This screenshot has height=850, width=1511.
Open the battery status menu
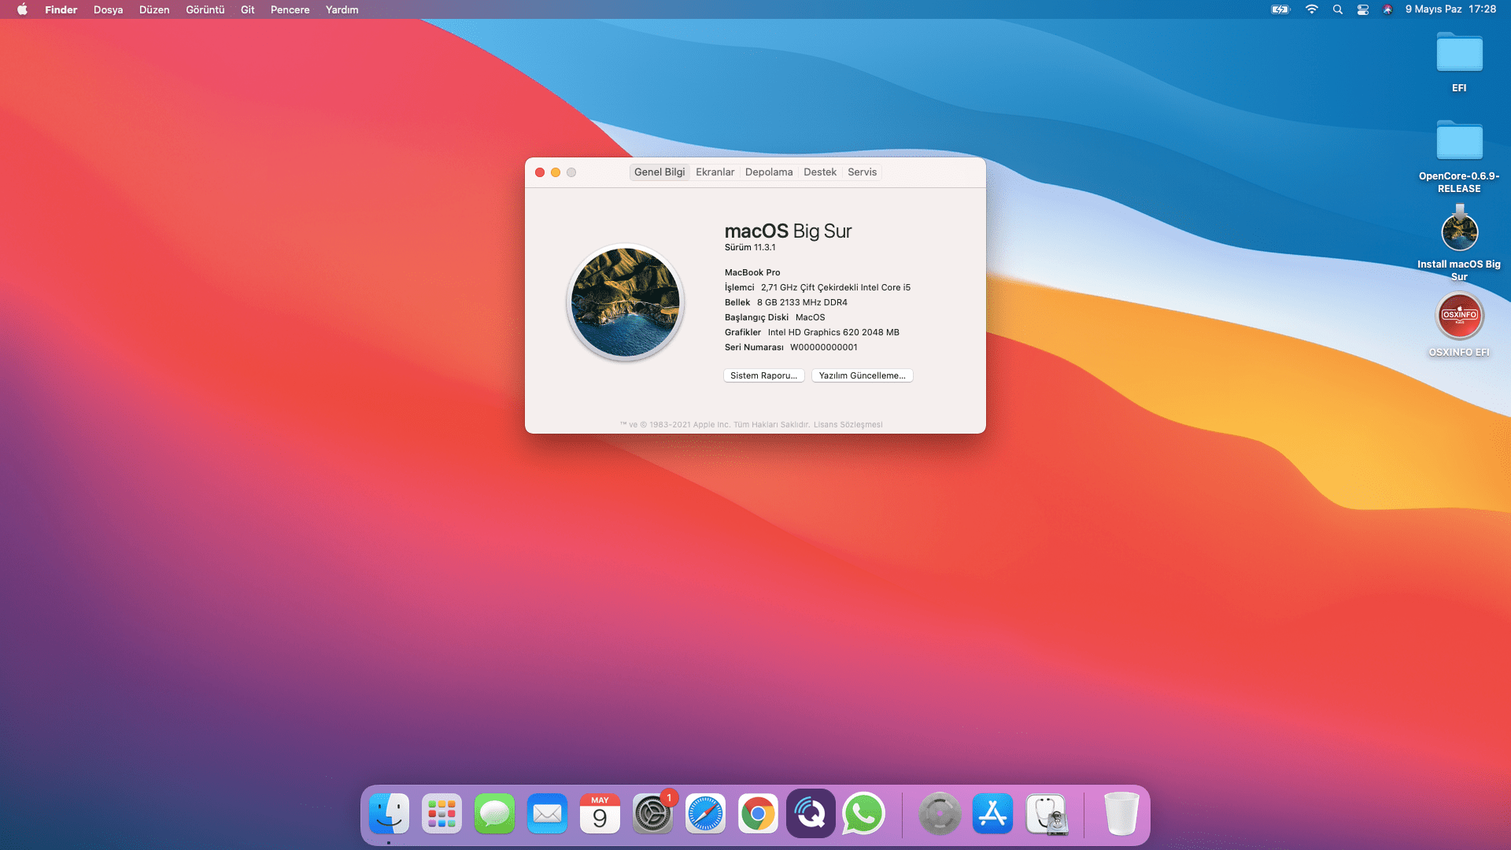pyautogui.click(x=1280, y=9)
